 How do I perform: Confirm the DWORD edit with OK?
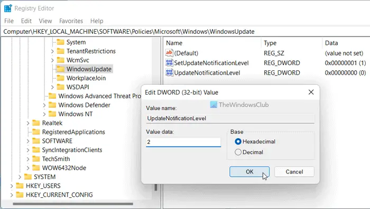pyautogui.click(x=249, y=171)
